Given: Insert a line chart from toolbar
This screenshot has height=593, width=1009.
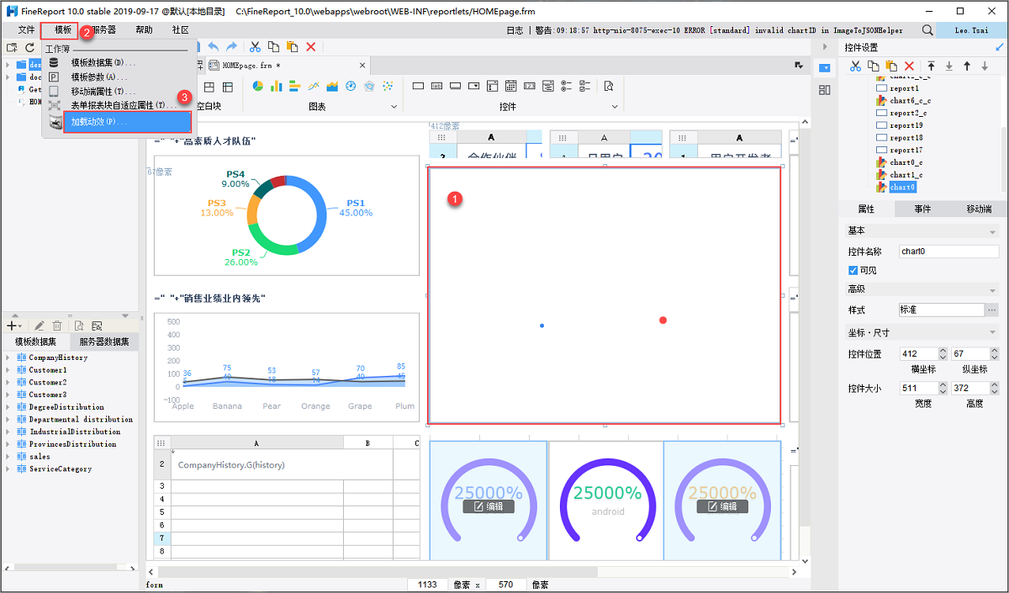Looking at the screenshot, I should [x=314, y=86].
